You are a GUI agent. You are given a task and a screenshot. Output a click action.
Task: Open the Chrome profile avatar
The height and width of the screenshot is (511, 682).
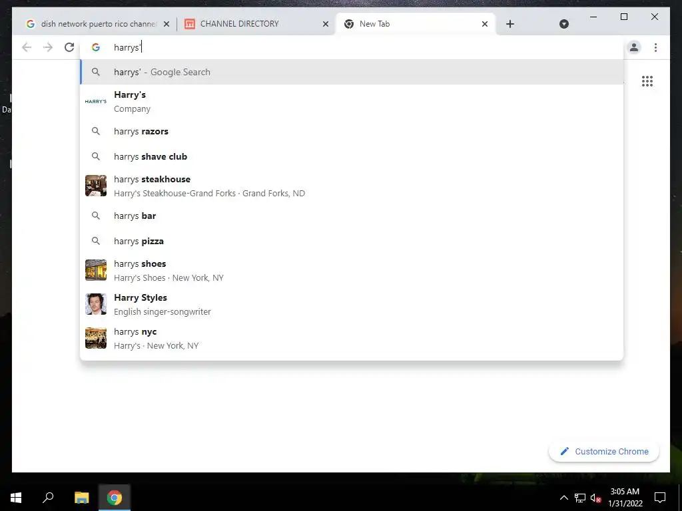pos(634,47)
